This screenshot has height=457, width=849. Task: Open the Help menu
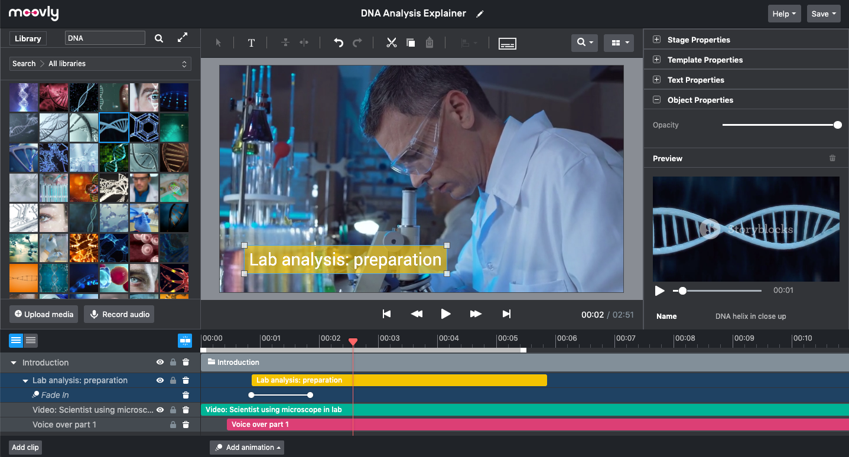coord(784,14)
